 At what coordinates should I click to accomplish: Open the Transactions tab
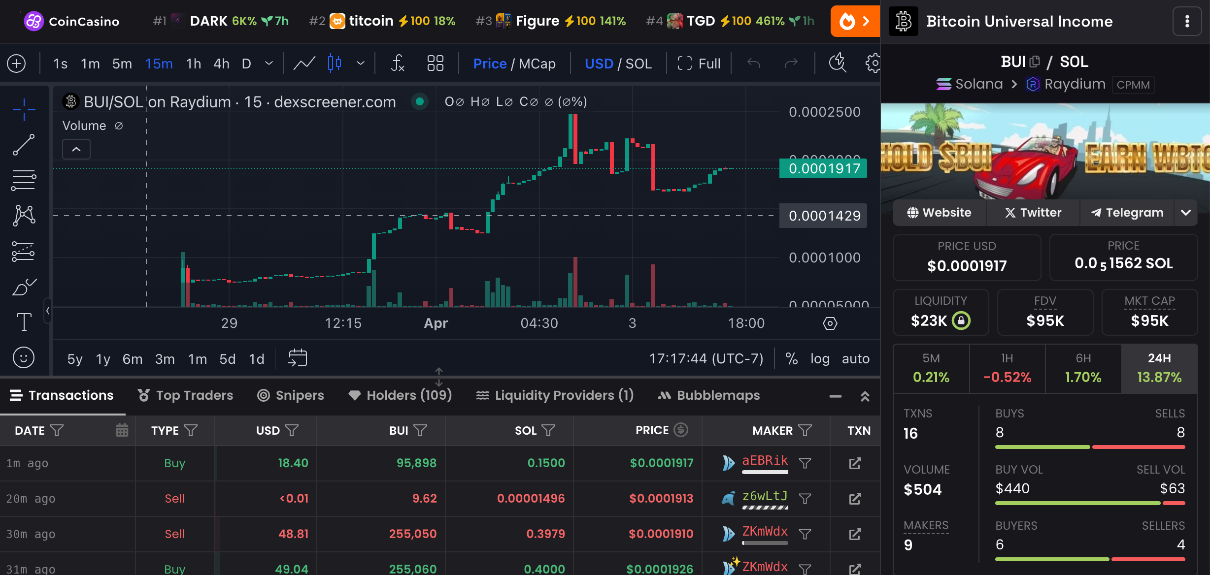pos(62,395)
